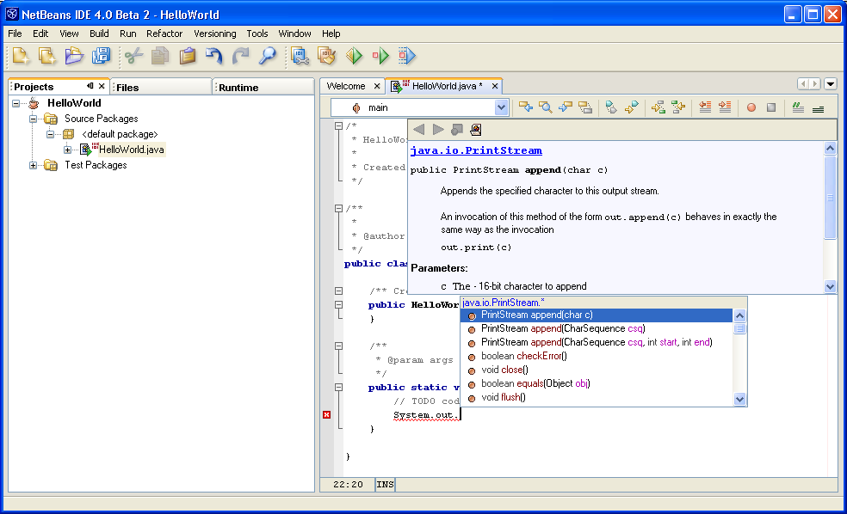Click the New File toolbar icon
This screenshot has width=847, height=514.
47,56
